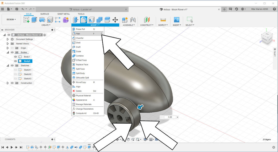The height and width of the screenshot is (152, 278).
Task: Click the Job Status clock icon
Action: click(x=242, y=9)
